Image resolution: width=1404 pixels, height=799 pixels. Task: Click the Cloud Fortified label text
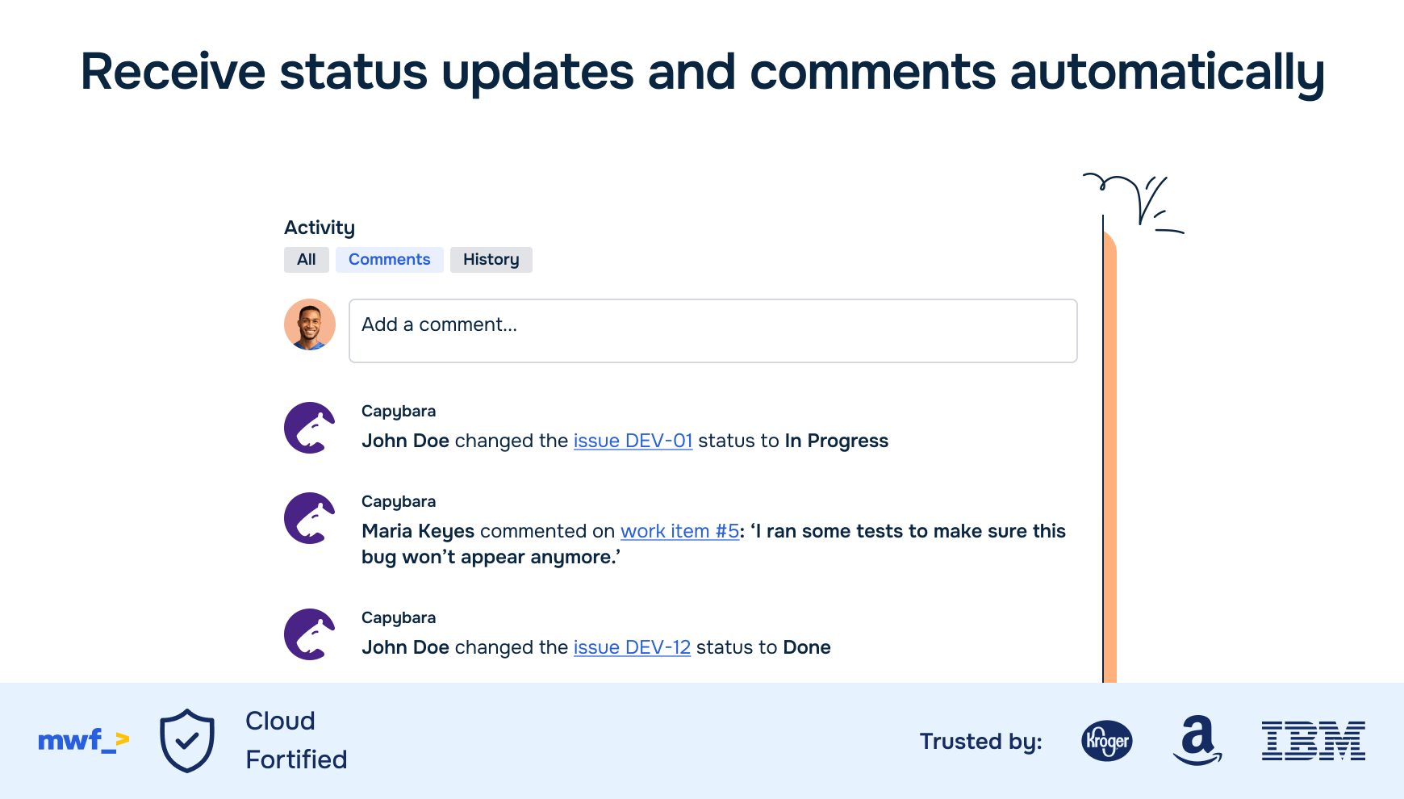pyautogui.click(x=296, y=740)
